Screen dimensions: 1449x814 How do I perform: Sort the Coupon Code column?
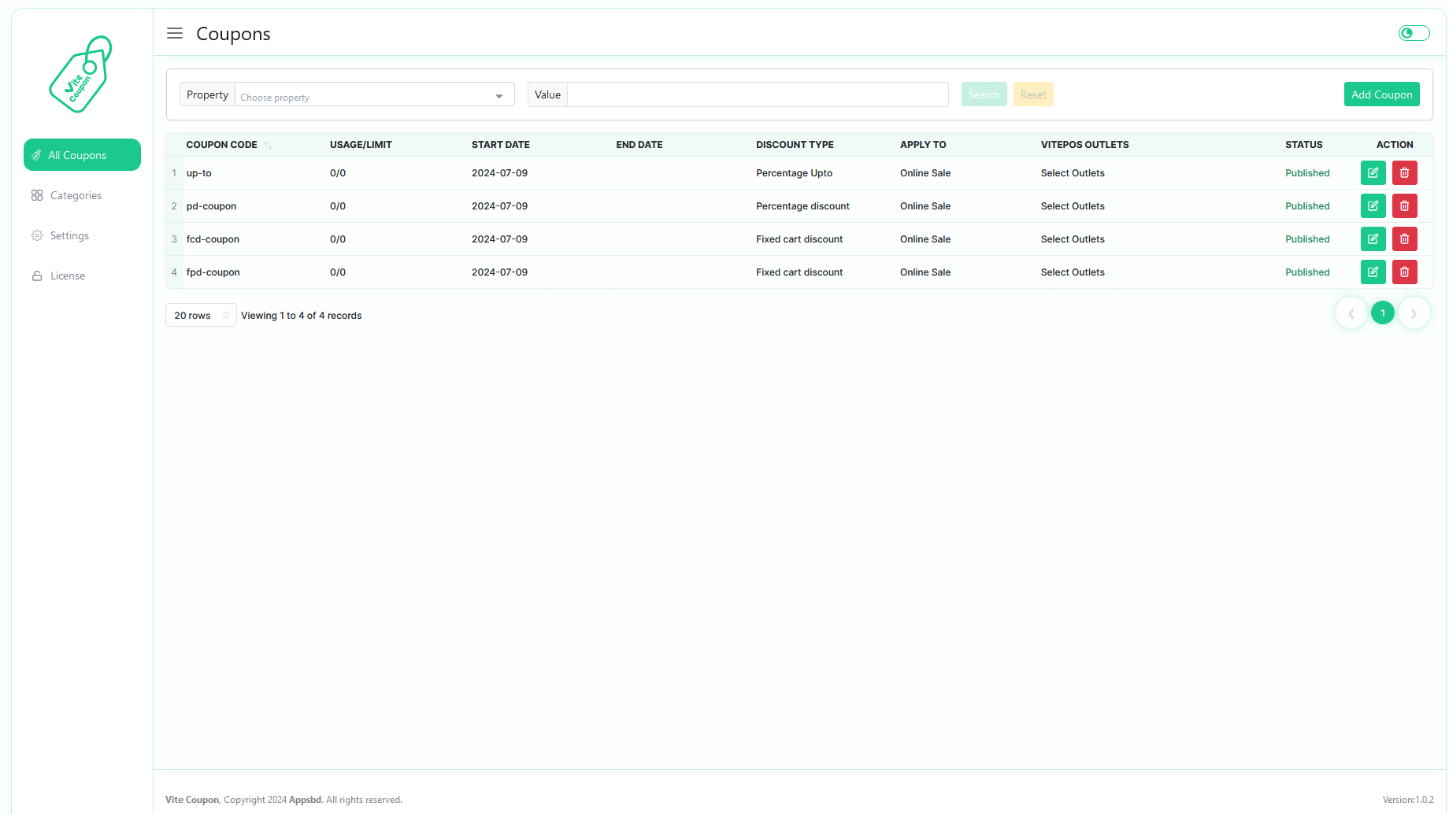pos(269,145)
